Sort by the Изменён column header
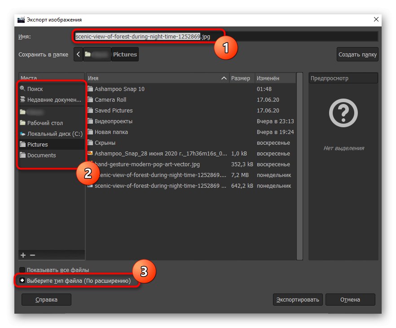The width and height of the screenshot is (396, 328). click(x=275, y=78)
